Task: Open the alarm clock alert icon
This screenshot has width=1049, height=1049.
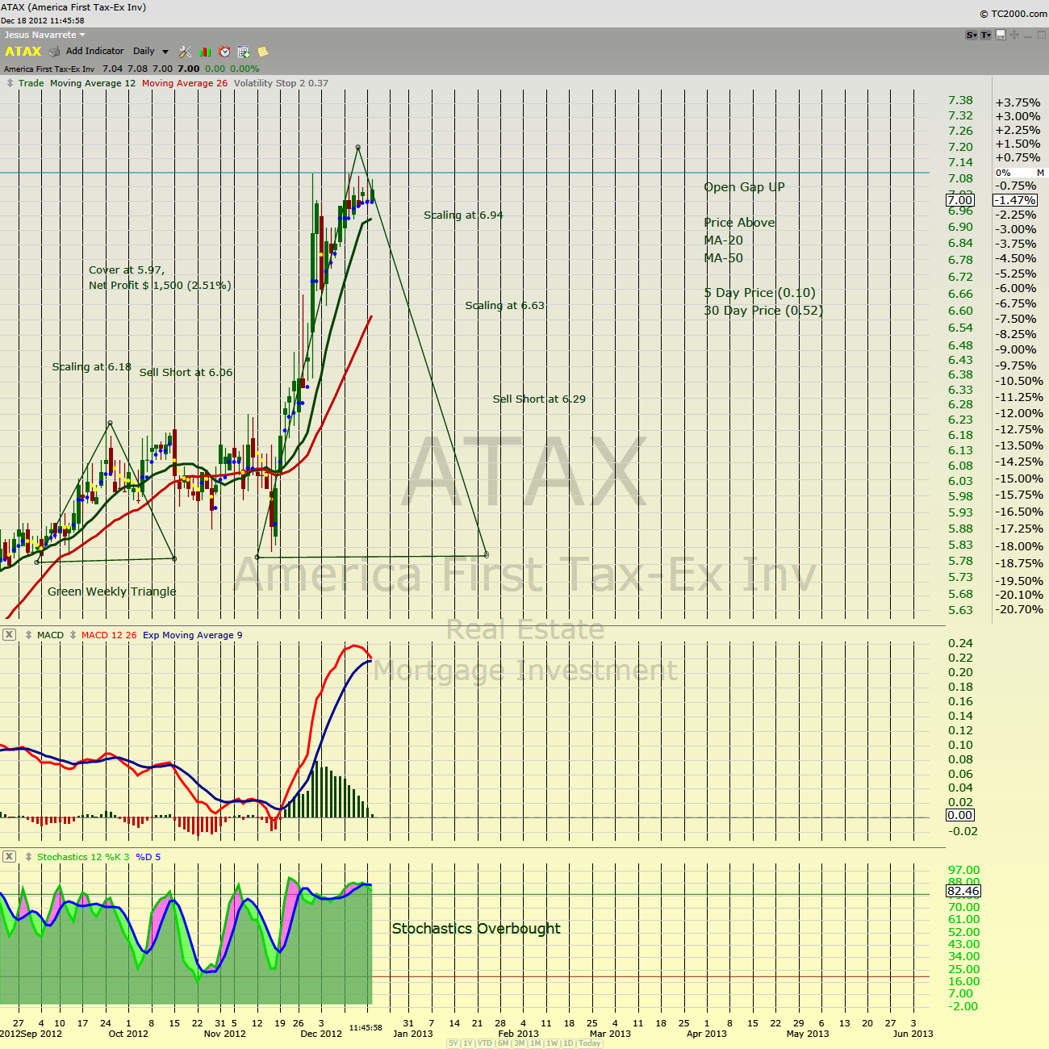Action: tap(224, 52)
